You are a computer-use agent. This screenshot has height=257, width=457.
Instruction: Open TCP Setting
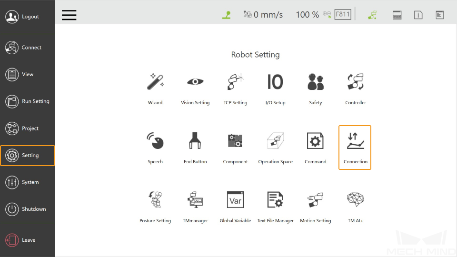pyautogui.click(x=235, y=89)
